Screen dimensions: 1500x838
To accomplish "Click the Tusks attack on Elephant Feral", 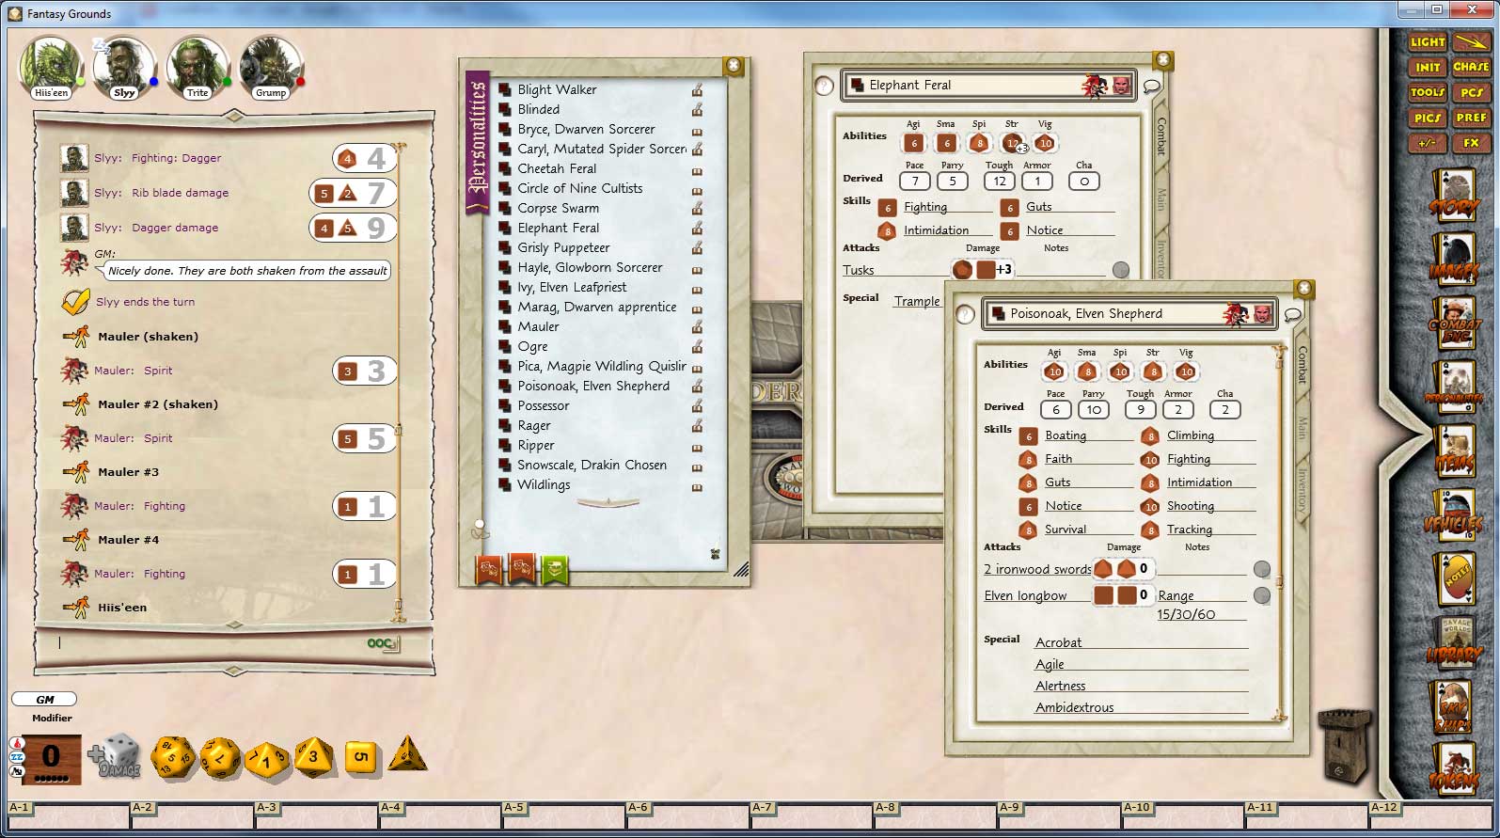I will click(858, 270).
